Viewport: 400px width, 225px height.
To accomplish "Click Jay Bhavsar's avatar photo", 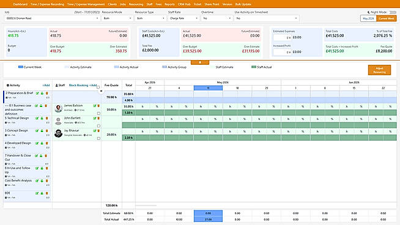I will pyautogui.click(x=59, y=133).
